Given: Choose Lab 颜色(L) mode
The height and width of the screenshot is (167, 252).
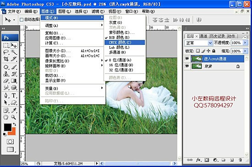Looking at the screenshot, I should point(125,47).
